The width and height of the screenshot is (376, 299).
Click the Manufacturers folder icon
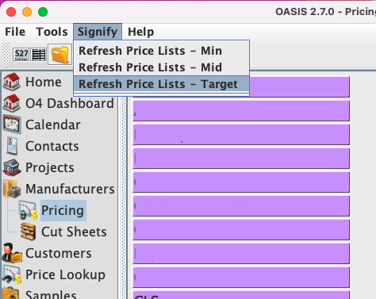tap(12, 189)
